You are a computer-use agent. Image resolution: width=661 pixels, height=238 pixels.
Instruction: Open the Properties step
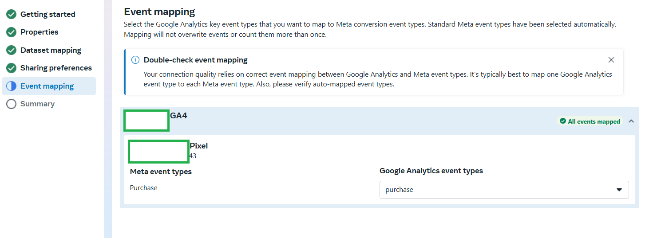(40, 32)
